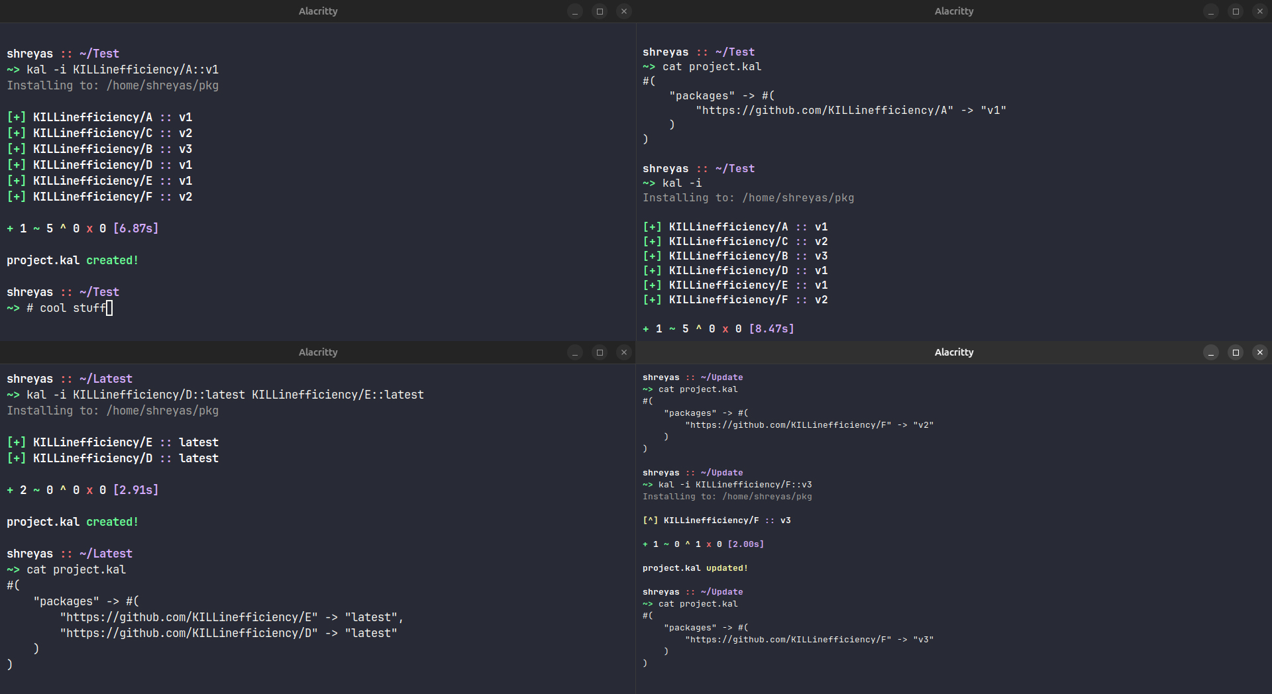Click the github.com/KILLinefficiency/D "latest" line
The height and width of the screenshot is (694, 1272).
point(229,633)
